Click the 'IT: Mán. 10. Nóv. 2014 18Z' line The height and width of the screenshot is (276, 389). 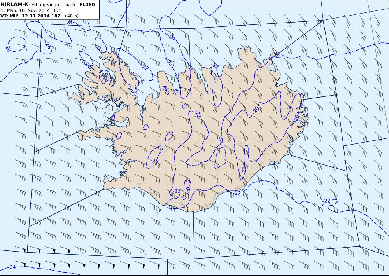click(30, 10)
